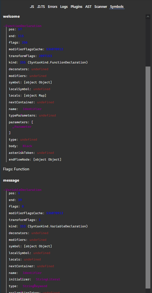The image size is (152, 293).
Task: Expand the Block node for body
Action: 27,146
